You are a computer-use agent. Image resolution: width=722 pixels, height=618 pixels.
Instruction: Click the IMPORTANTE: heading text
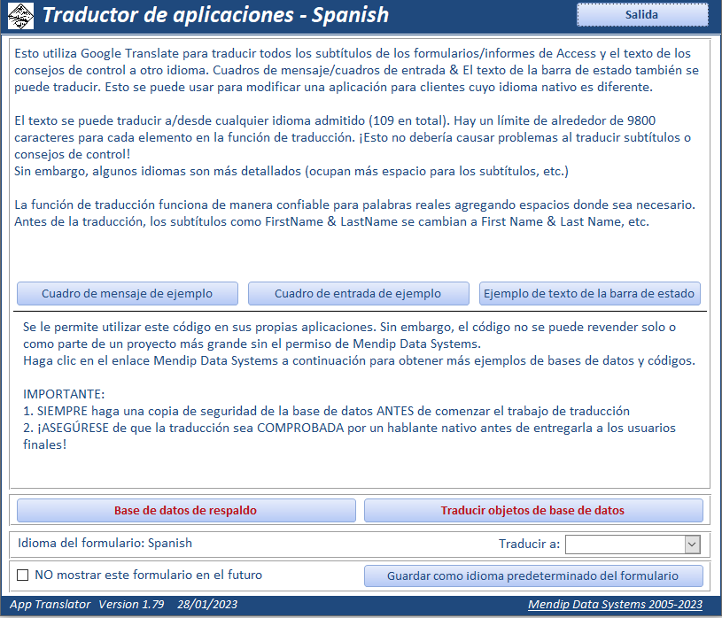coord(64,394)
